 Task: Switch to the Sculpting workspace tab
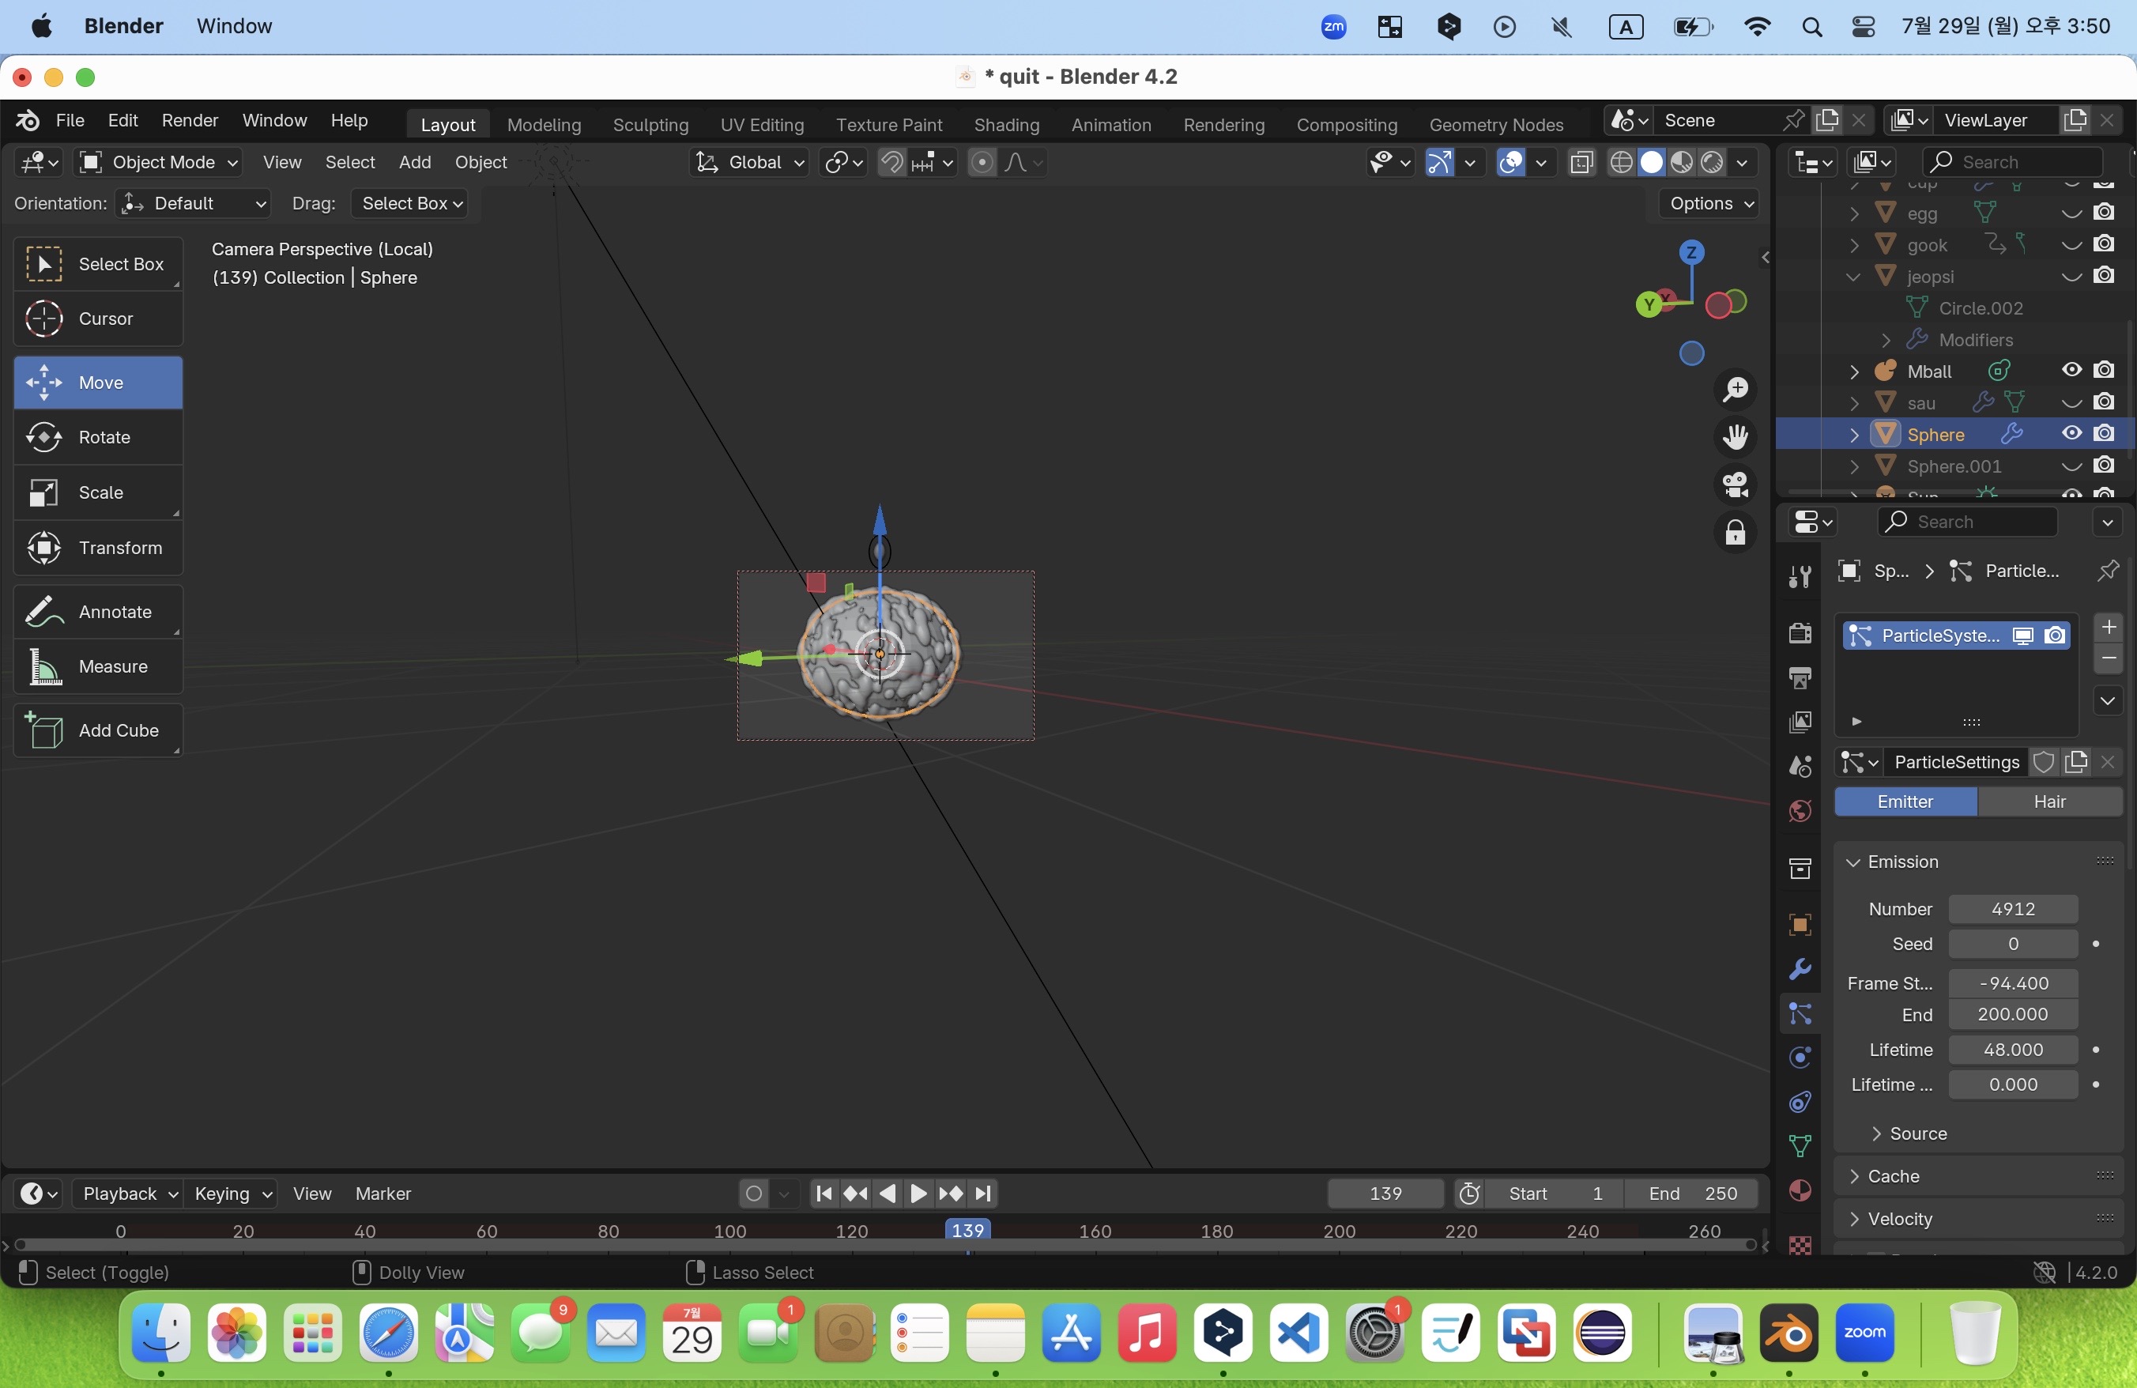tap(650, 125)
